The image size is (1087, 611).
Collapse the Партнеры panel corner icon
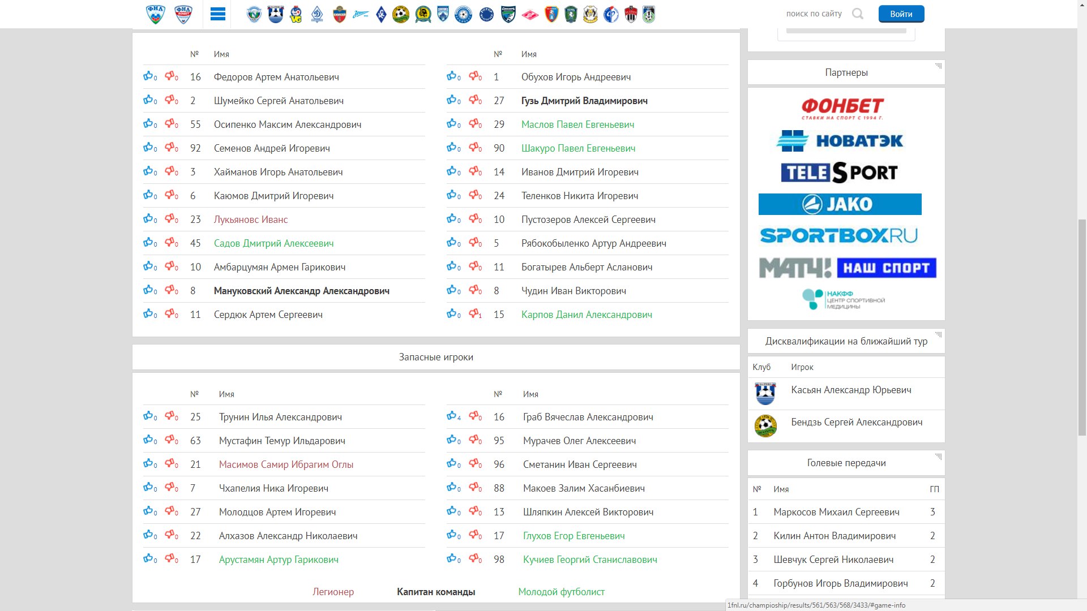tap(938, 66)
